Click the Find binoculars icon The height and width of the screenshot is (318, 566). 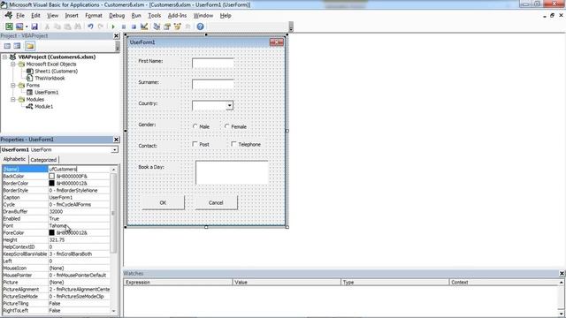78,26
